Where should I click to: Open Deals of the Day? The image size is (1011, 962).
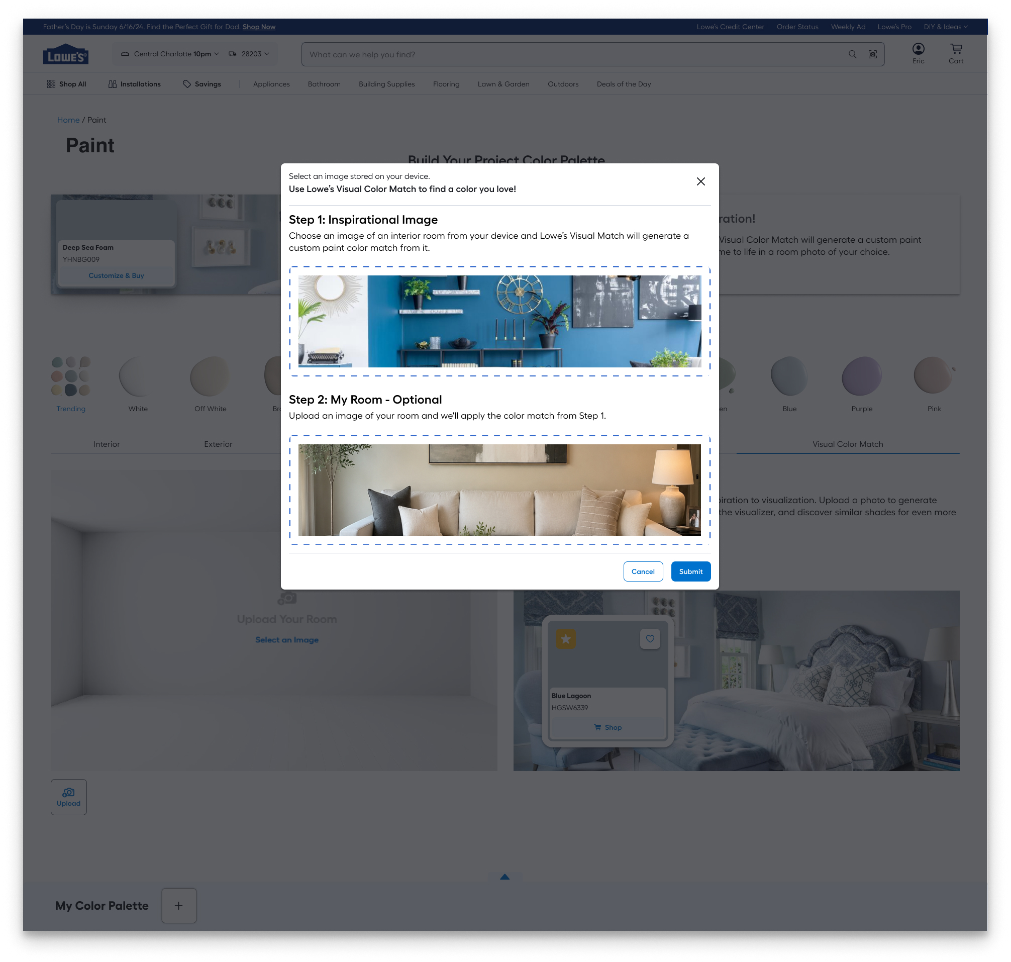(x=624, y=84)
